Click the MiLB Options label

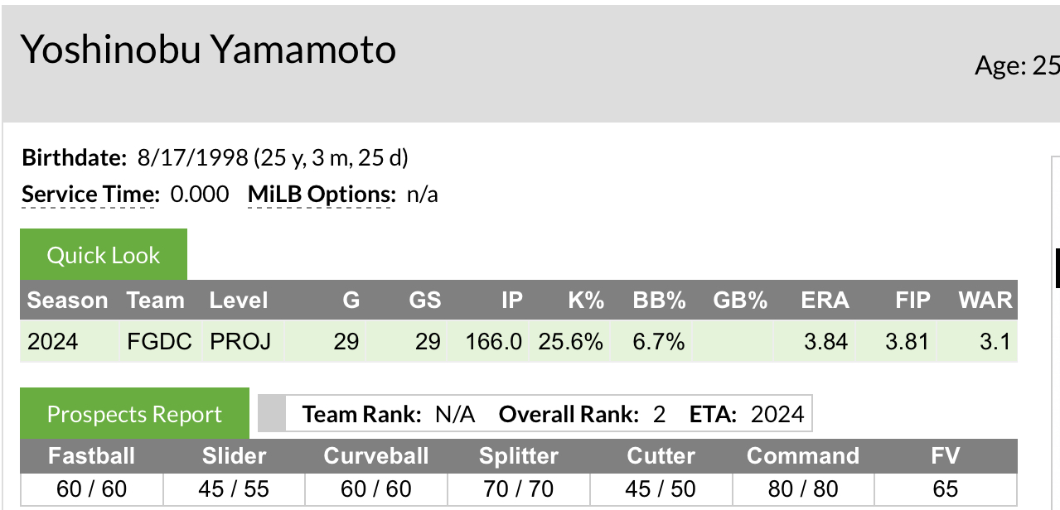click(322, 195)
